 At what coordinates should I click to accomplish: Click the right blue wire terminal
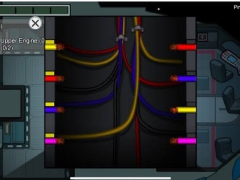click(183, 78)
